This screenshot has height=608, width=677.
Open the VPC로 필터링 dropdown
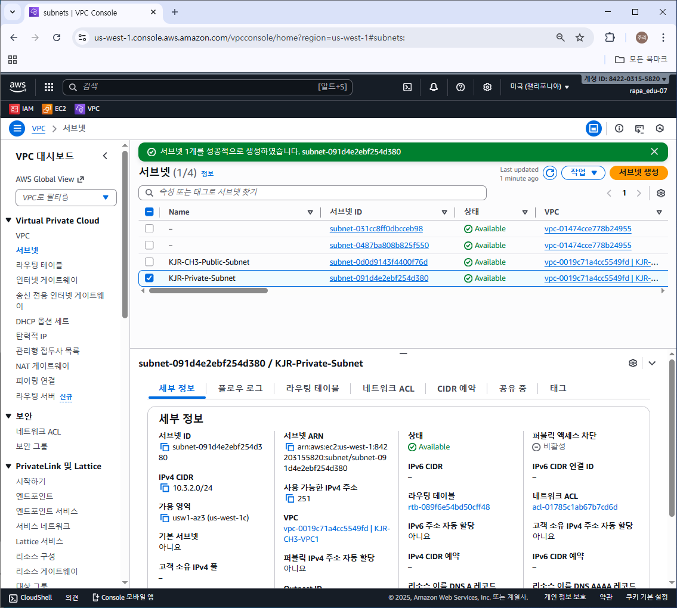click(66, 198)
